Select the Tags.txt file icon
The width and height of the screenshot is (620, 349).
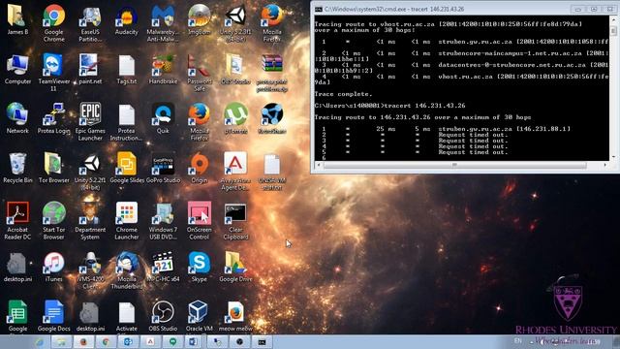coord(127,69)
